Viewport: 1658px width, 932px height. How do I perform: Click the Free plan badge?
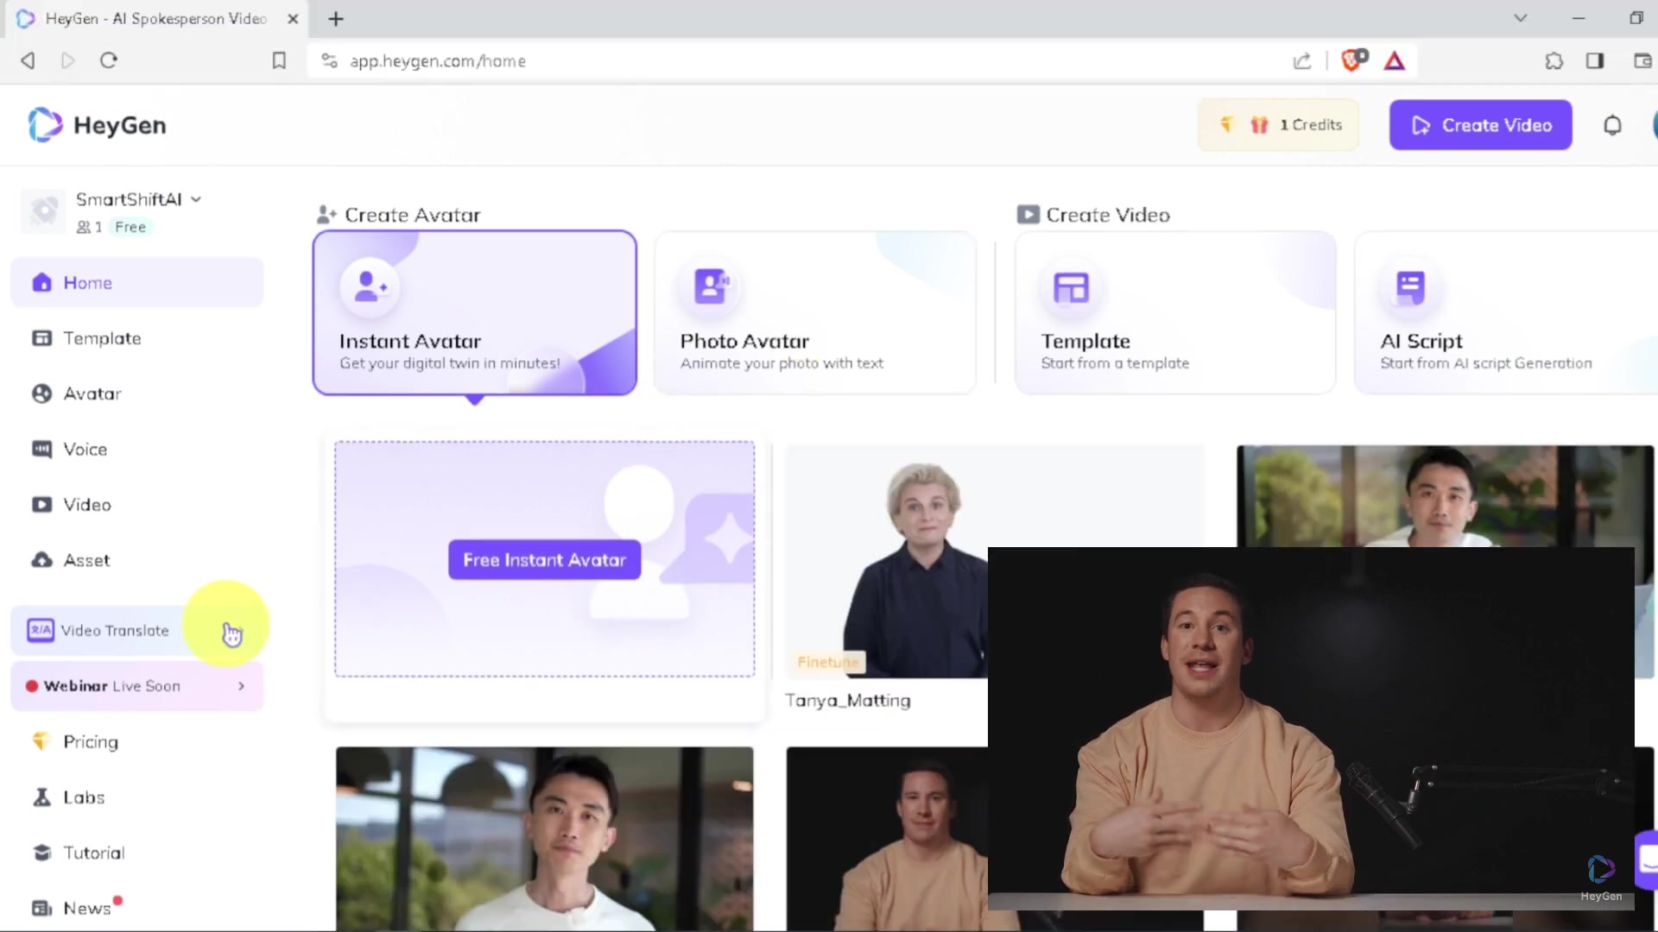130,227
